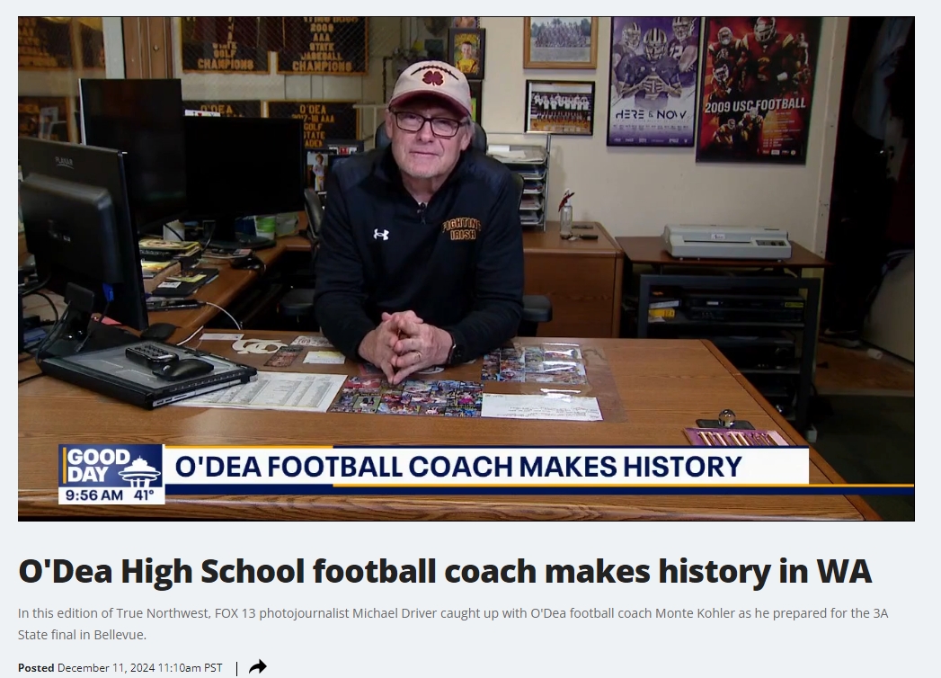Click the share arrow icon
Screen dimensions: 941x678
coord(257,667)
